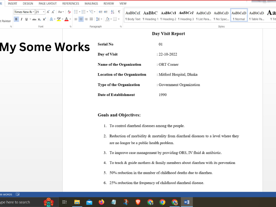276x207 pixels.
Task: Expand the numbering library arrow
Action: tap(87, 12)
